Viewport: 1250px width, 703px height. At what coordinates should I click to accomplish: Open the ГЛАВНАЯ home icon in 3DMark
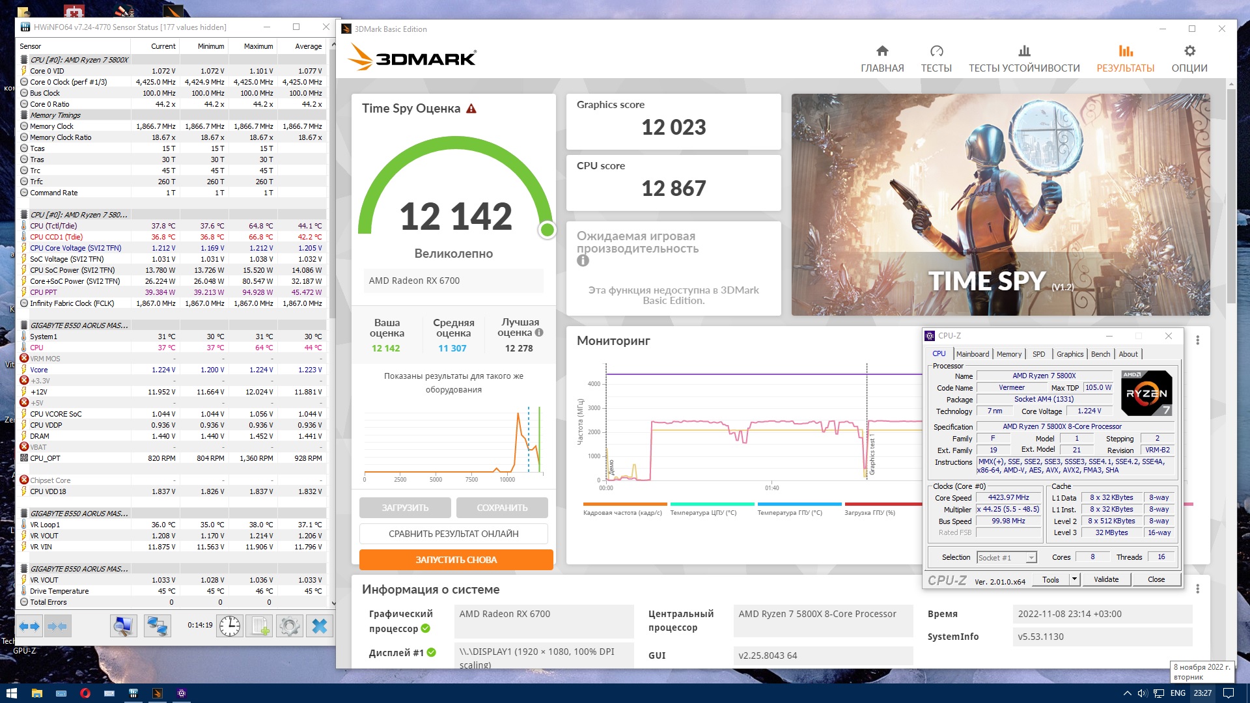click(882, 51)
